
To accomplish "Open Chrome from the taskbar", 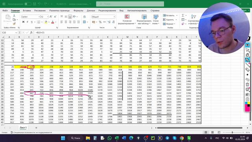I will point(182,138).
